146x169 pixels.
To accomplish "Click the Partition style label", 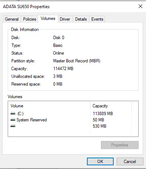I will [x=23, y=61].
